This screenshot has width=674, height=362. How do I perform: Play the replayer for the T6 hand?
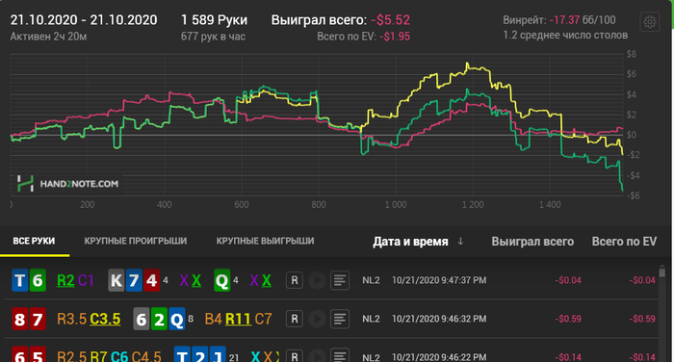click(317, 280)
